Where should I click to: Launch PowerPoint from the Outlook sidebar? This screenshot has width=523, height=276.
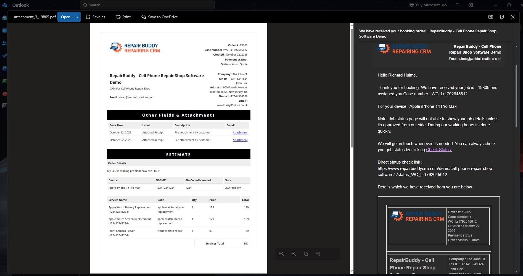point(4,94)
